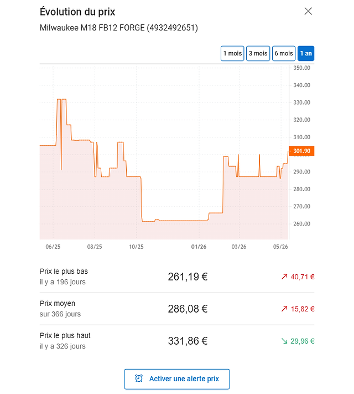Click Activer une alerte prix button
Image resolution: width=354 pixels, height=394 pixels.
pos(177,379)
